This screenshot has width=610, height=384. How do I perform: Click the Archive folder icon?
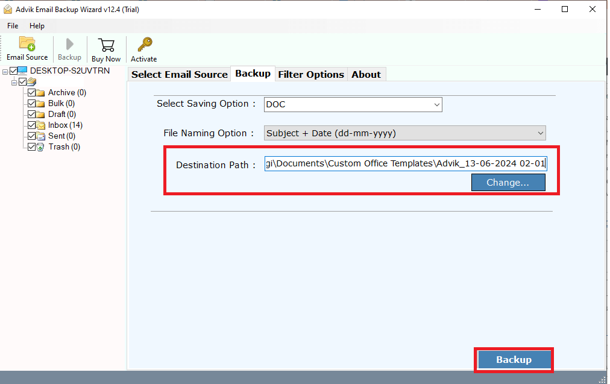[40, 93]
